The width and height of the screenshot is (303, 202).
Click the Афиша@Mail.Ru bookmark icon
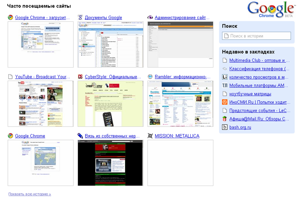(x=225, y=119)
